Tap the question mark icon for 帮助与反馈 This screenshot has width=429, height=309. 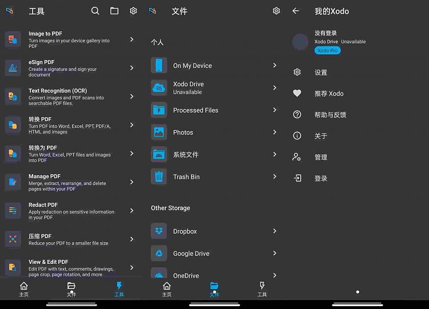297,114
